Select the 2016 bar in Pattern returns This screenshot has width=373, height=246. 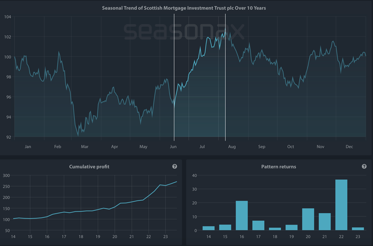[x=242, y=215]
